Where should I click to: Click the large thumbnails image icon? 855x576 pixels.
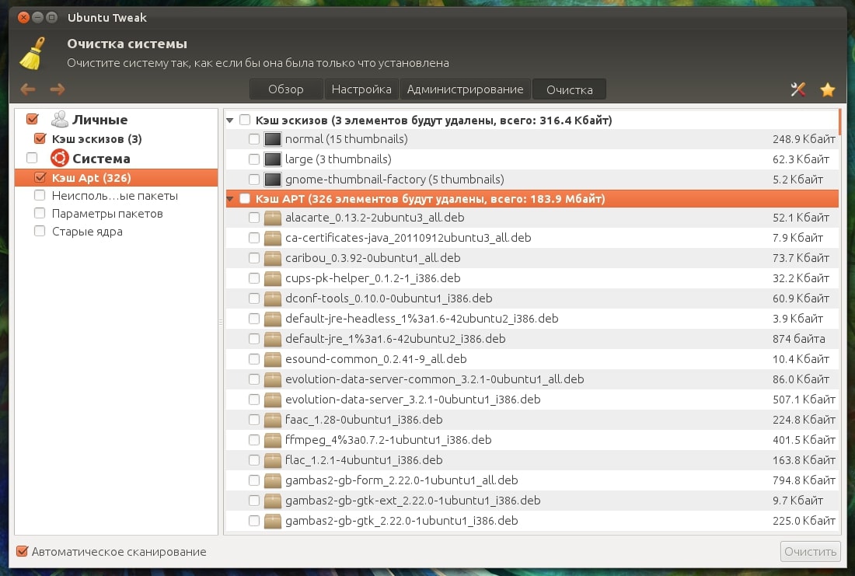pyautogui.click(x=273, y=159)
